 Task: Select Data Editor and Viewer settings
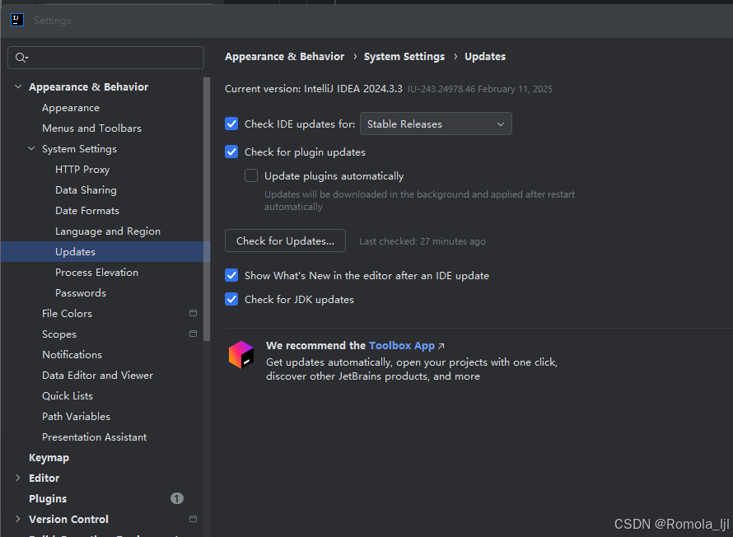pos(97,375)
